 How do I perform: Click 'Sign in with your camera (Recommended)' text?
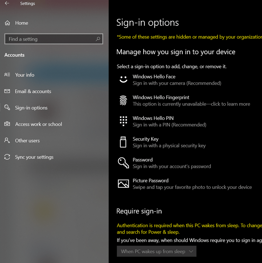point(177,83)
